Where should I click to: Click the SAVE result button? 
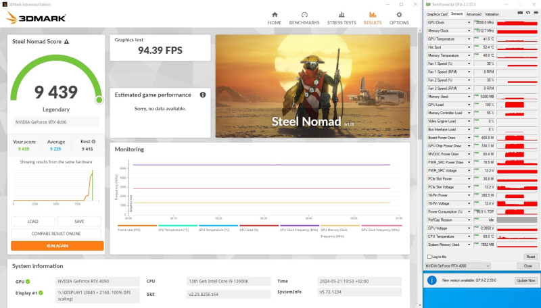coord(79,222)
